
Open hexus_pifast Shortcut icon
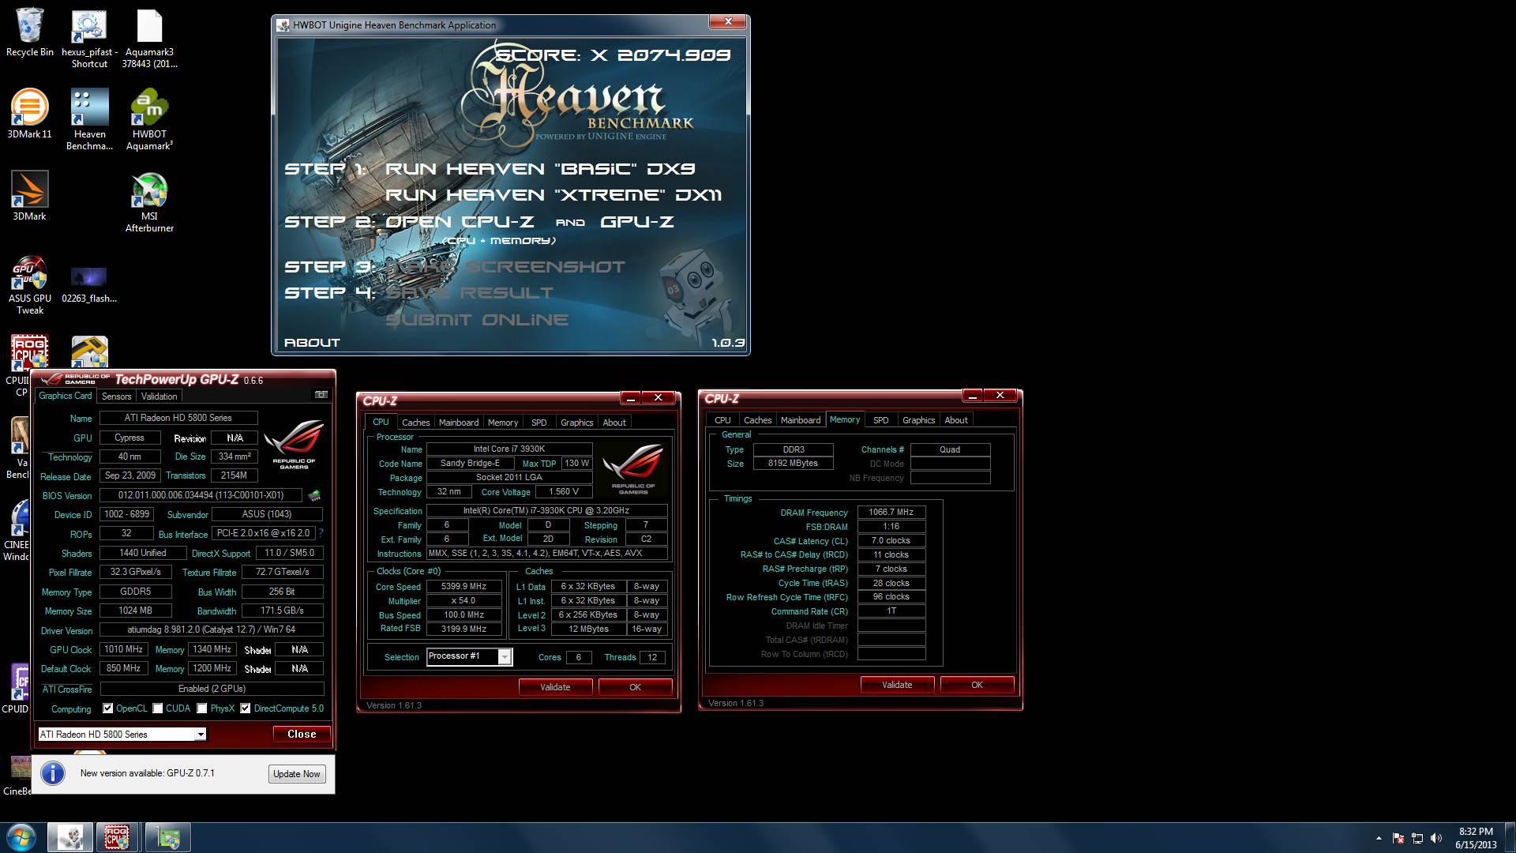89,39
